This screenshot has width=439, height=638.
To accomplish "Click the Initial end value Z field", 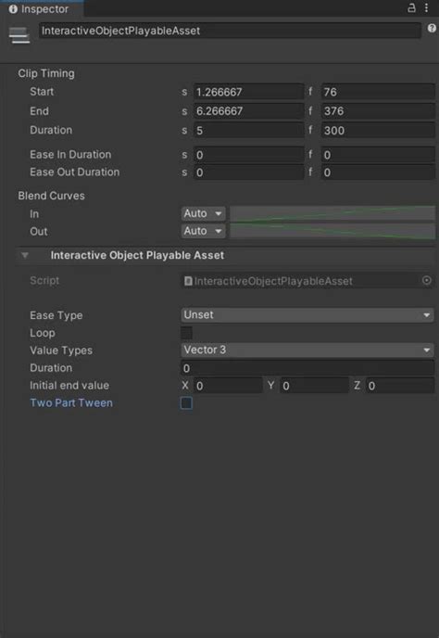I will coord(400,386).
